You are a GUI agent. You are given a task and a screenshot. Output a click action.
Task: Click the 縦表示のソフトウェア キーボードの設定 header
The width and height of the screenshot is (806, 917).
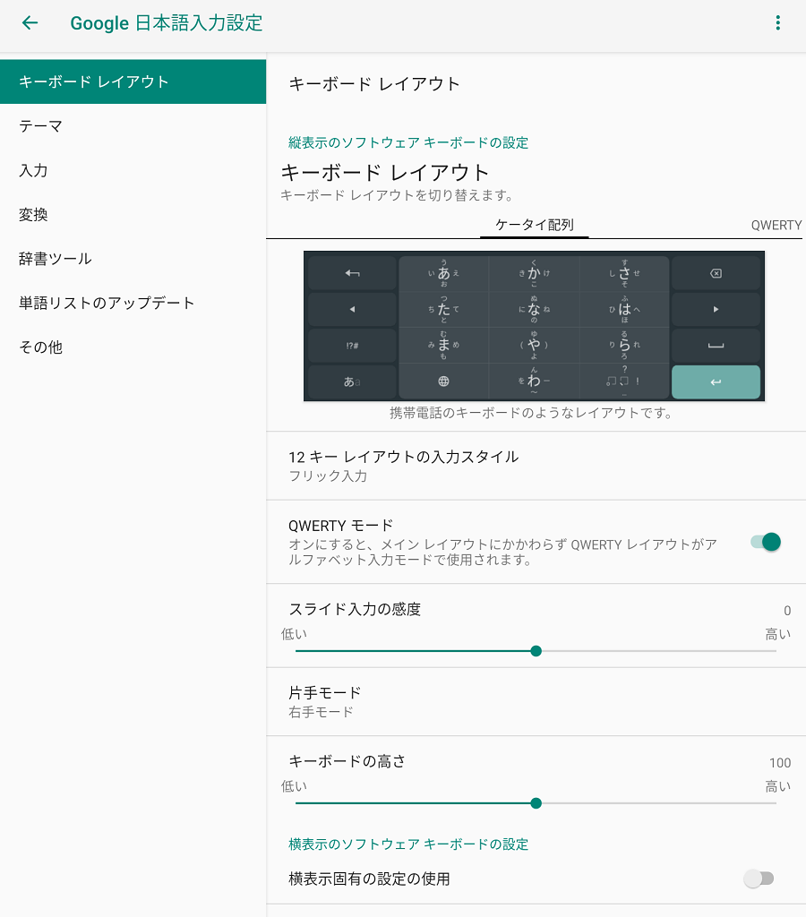pos(408,142)
